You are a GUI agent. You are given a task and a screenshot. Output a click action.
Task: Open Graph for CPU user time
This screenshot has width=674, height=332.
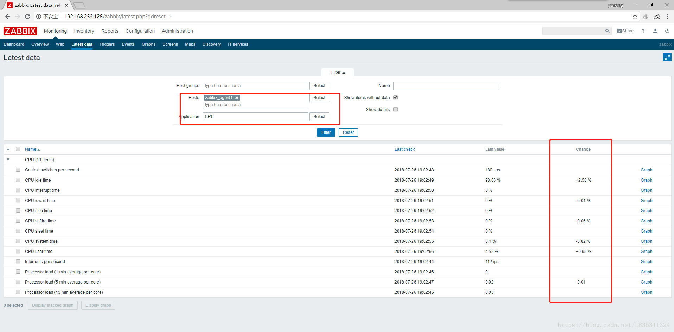(x=646, y=252)
